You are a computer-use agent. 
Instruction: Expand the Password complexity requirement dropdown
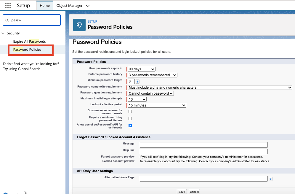click(x=210, y=88)
